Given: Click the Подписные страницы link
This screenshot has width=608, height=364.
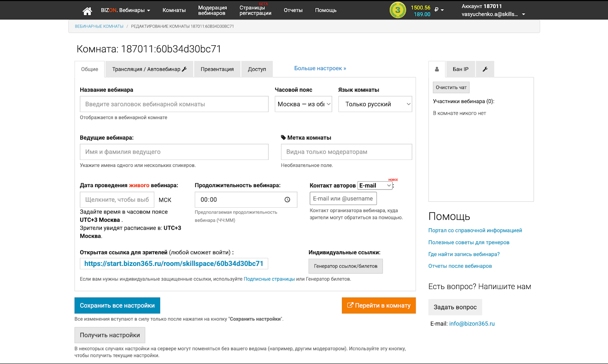Looking at the screenshot, I should click(x=269, y=279).
